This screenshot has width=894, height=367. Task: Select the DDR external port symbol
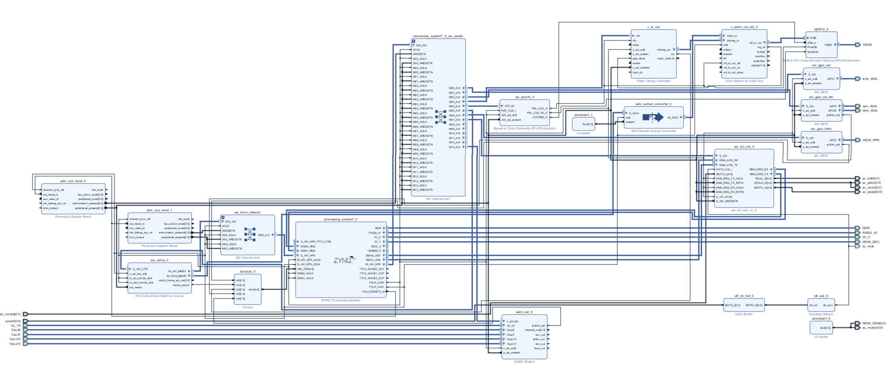857,228
